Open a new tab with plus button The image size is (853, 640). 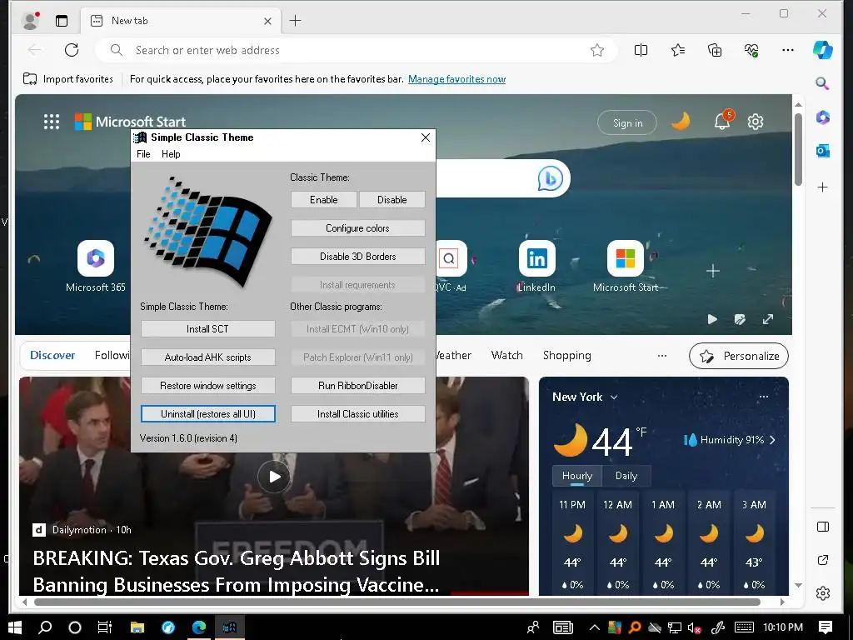[296, 21]
